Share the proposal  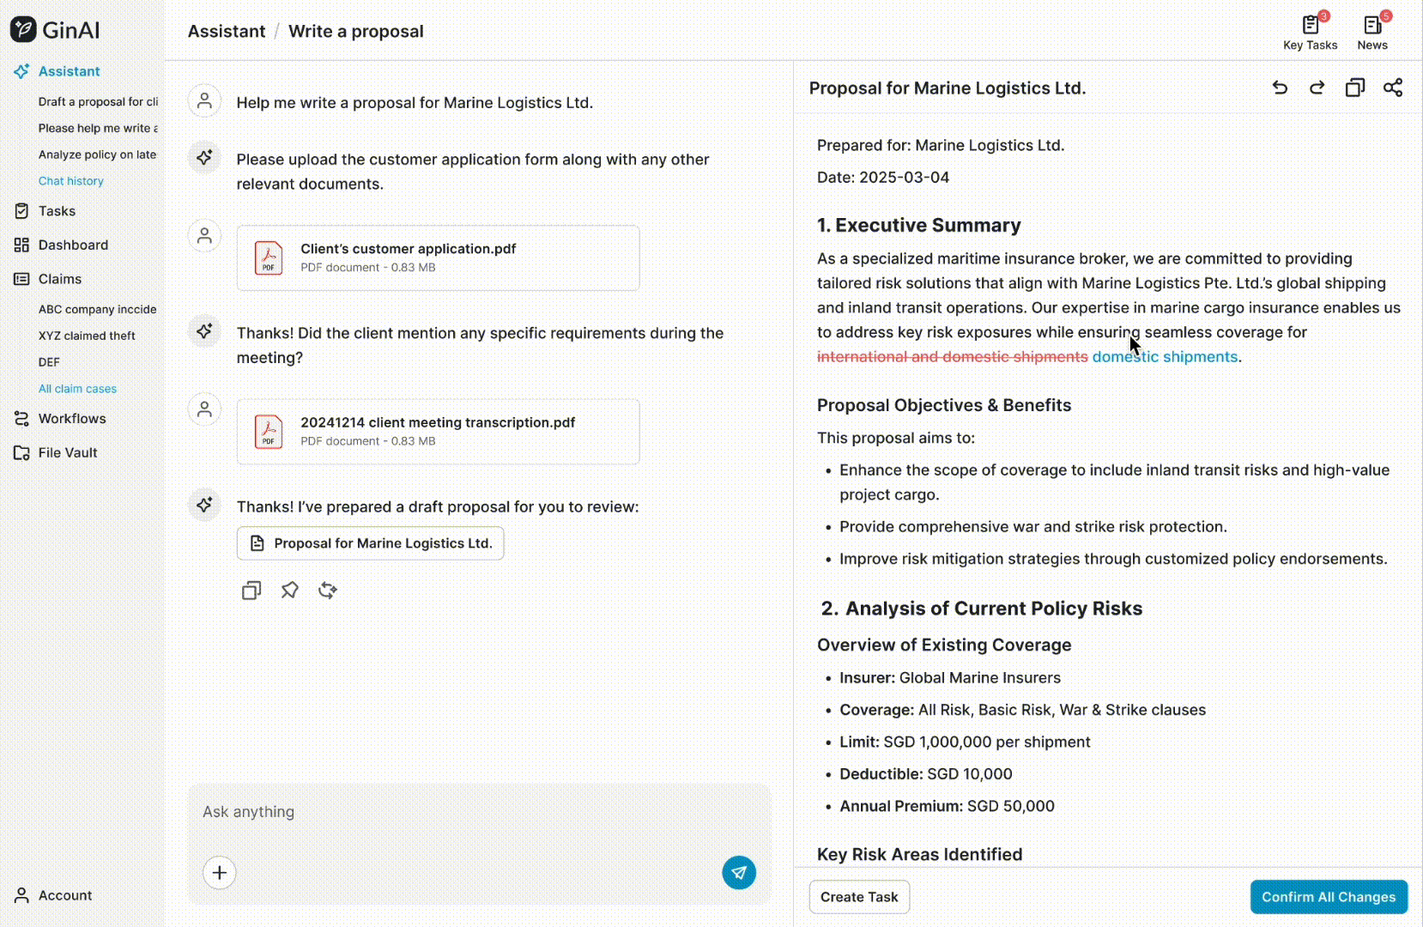coord(1393,88)
